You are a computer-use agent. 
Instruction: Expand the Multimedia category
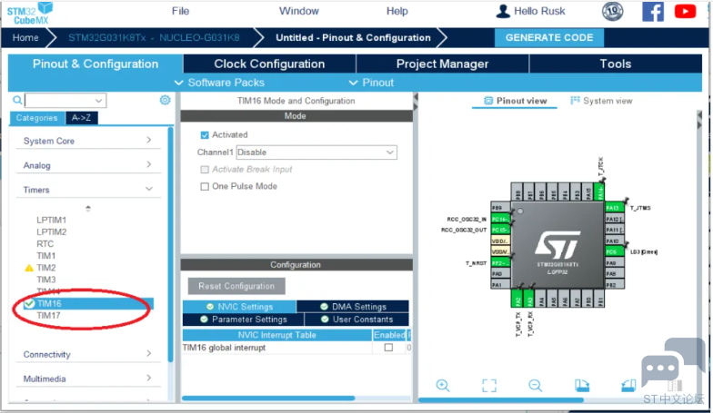point(87,379)
